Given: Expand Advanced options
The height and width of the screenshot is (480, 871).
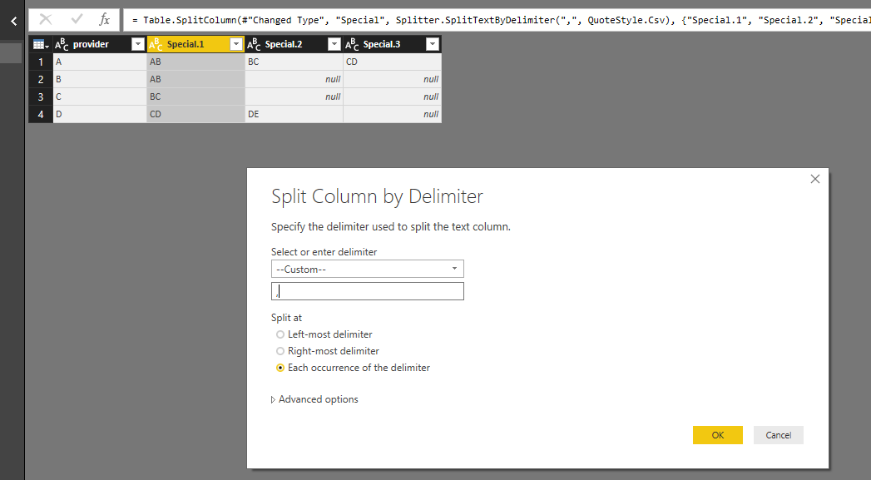Looking at the screenshot, I should pos(314,399).
